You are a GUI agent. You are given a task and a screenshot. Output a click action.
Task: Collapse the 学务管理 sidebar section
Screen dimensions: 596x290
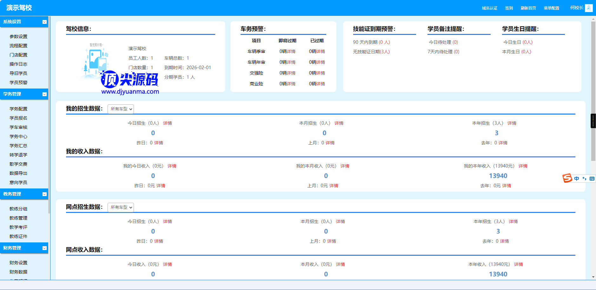point(44,94)
